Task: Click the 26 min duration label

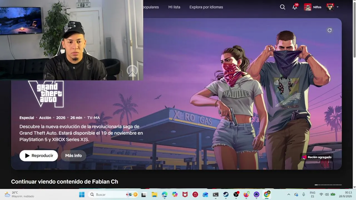Action: coord(76,118)
